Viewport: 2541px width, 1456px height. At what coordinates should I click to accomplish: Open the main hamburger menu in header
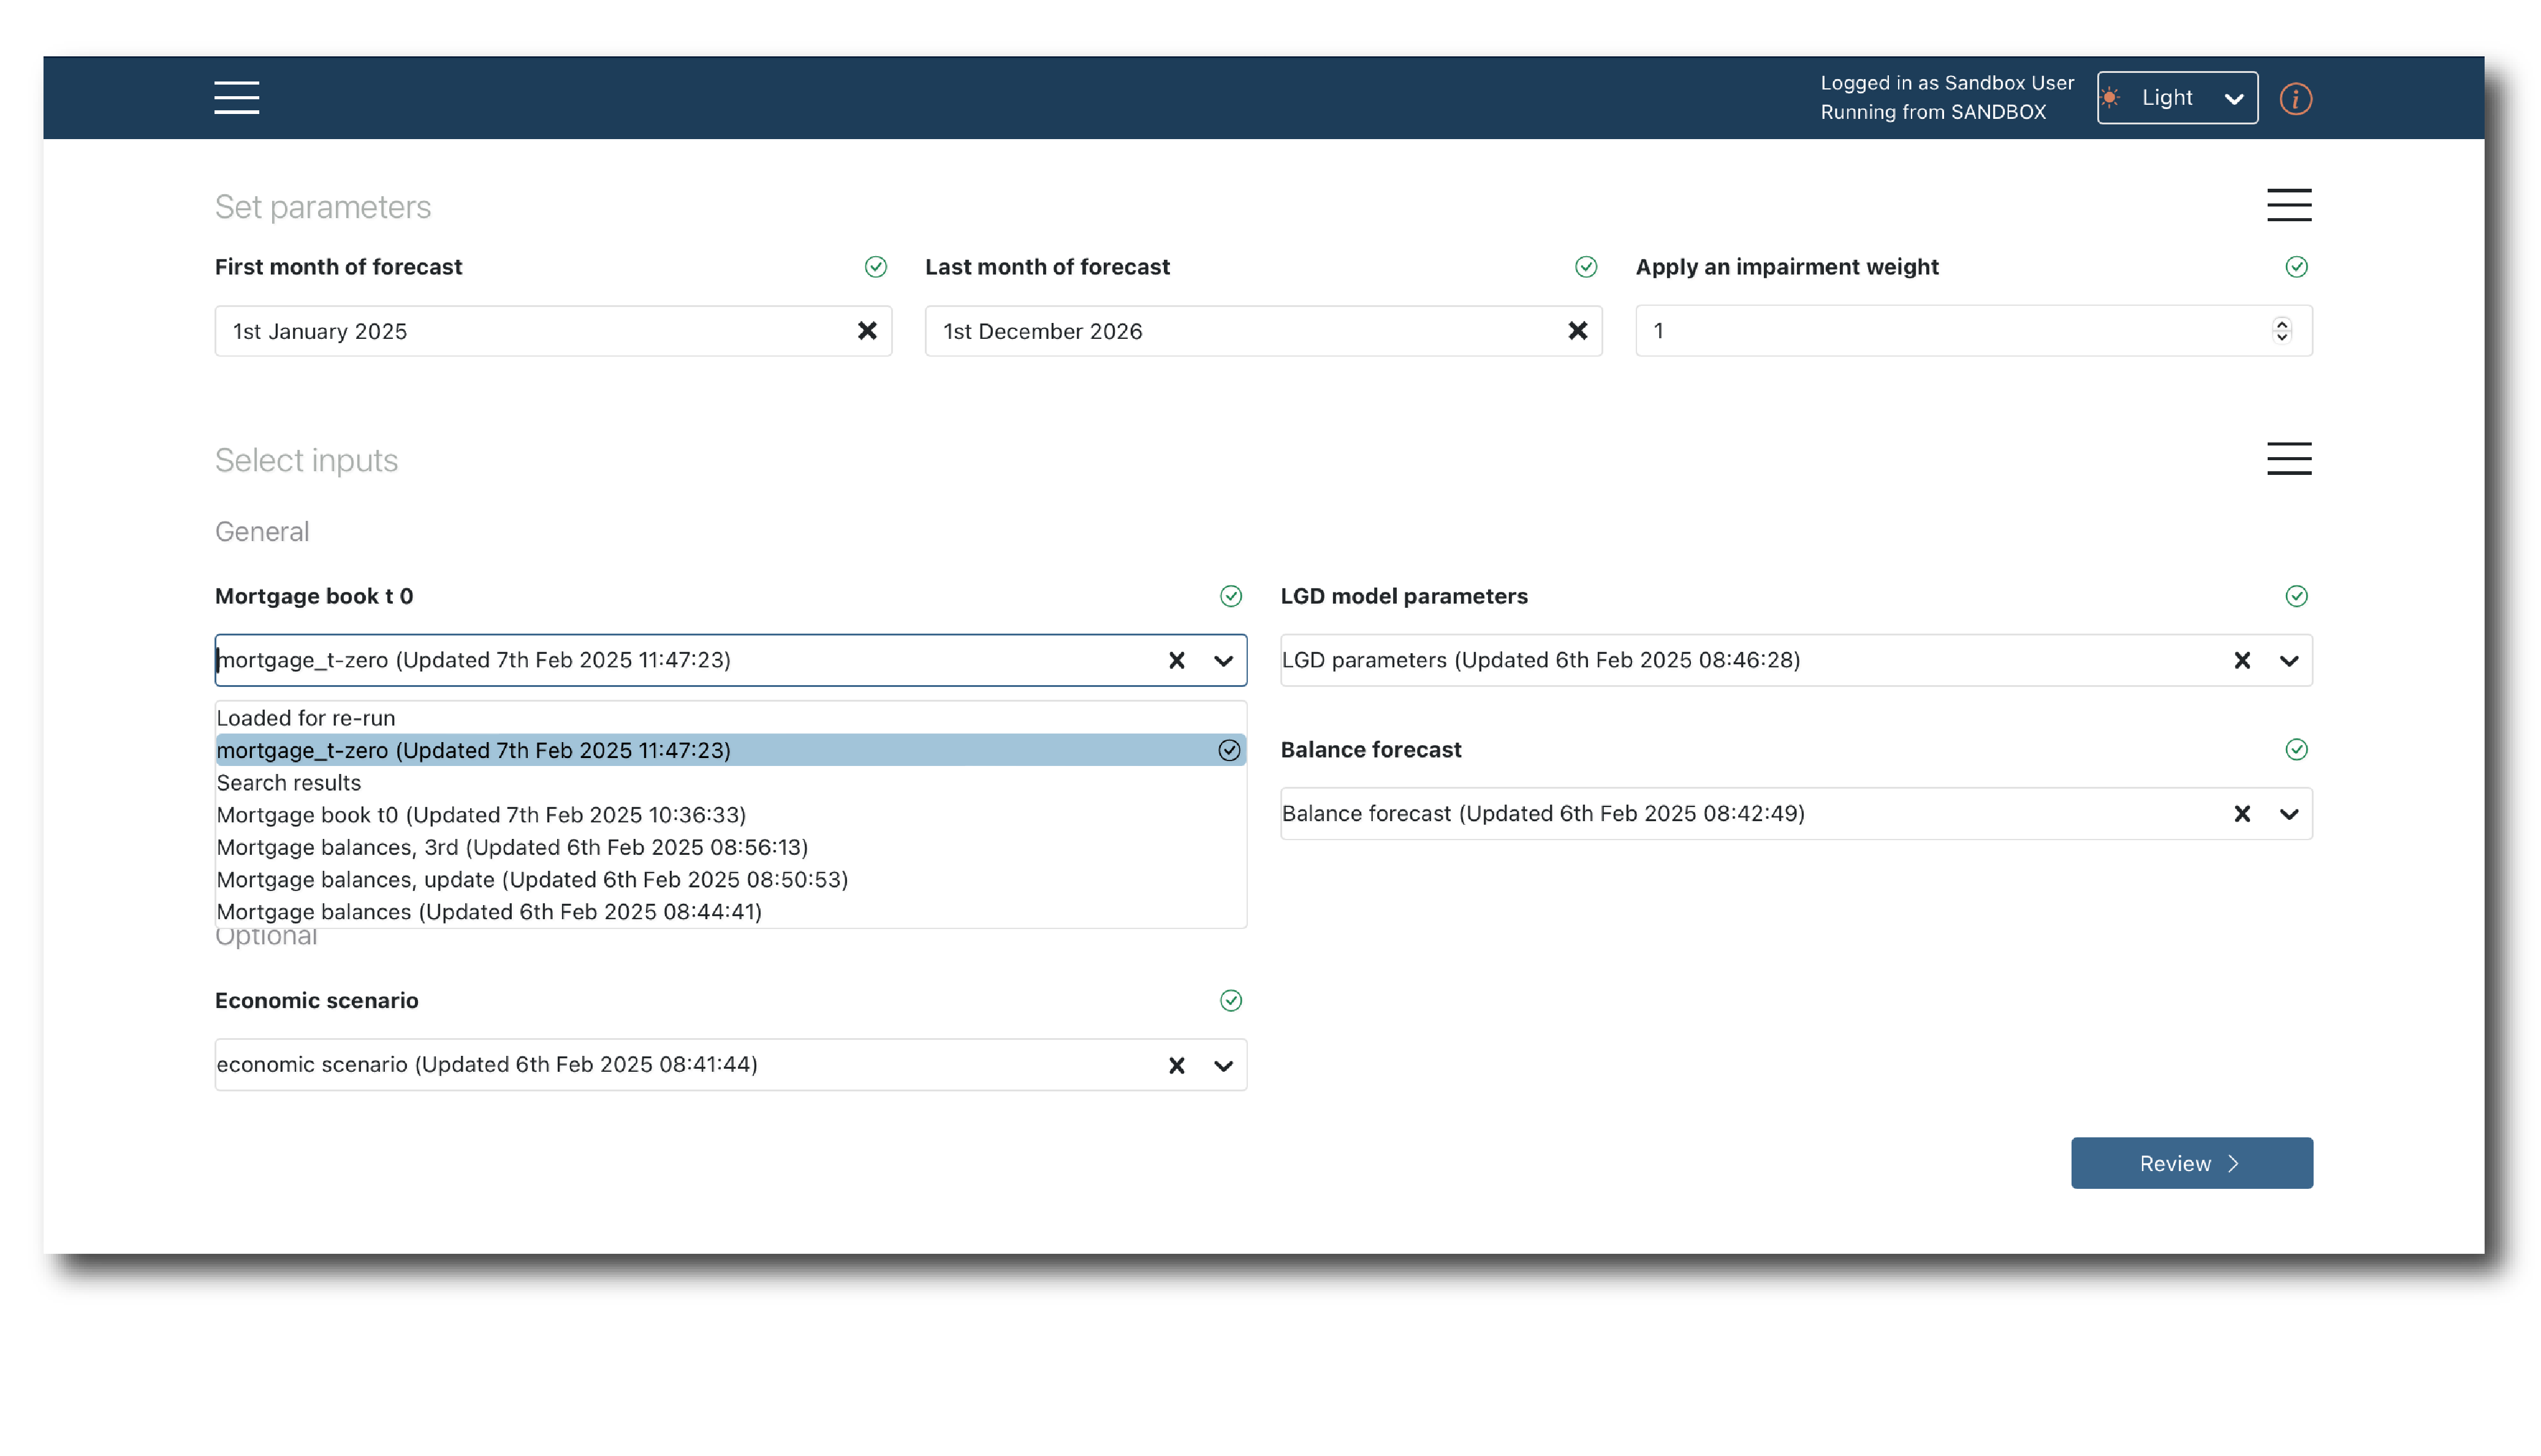tap(236, 98)
